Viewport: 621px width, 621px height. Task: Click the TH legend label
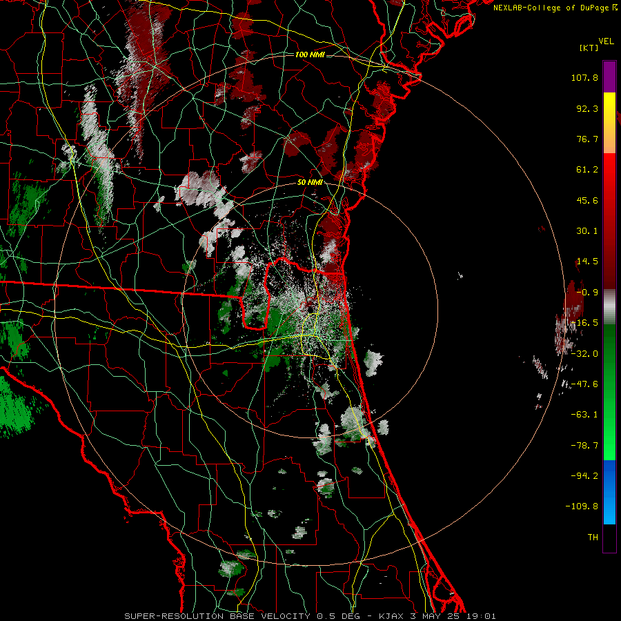coord(593,538)
